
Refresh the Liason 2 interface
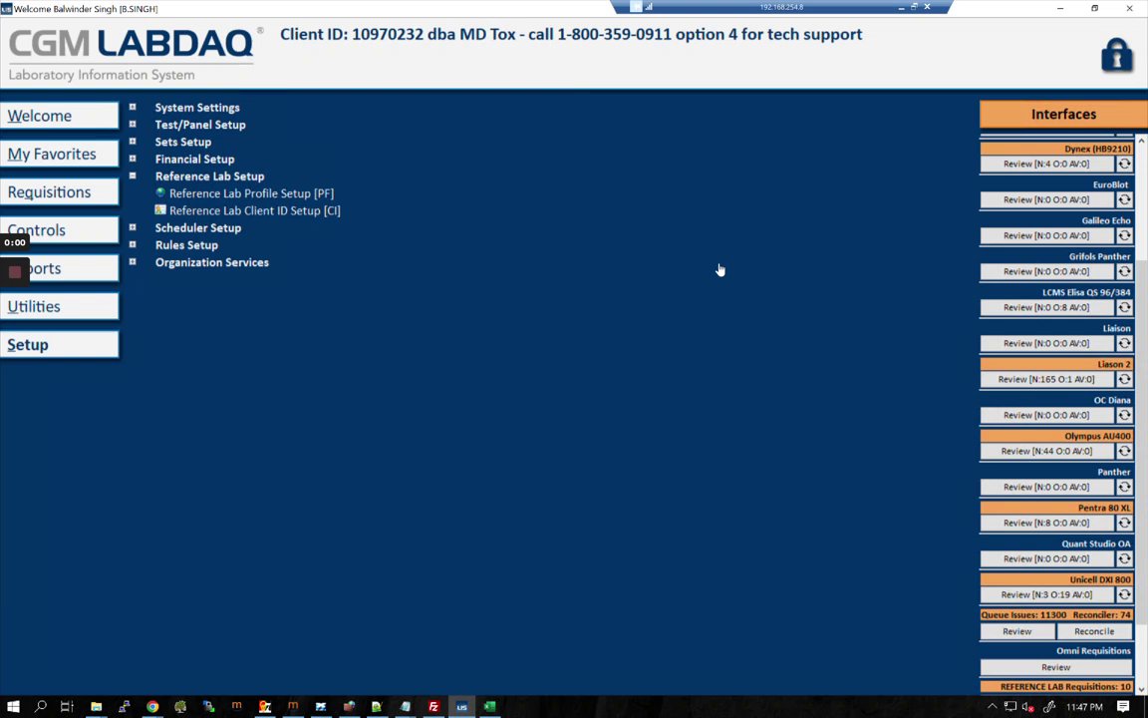[1124, 380]
